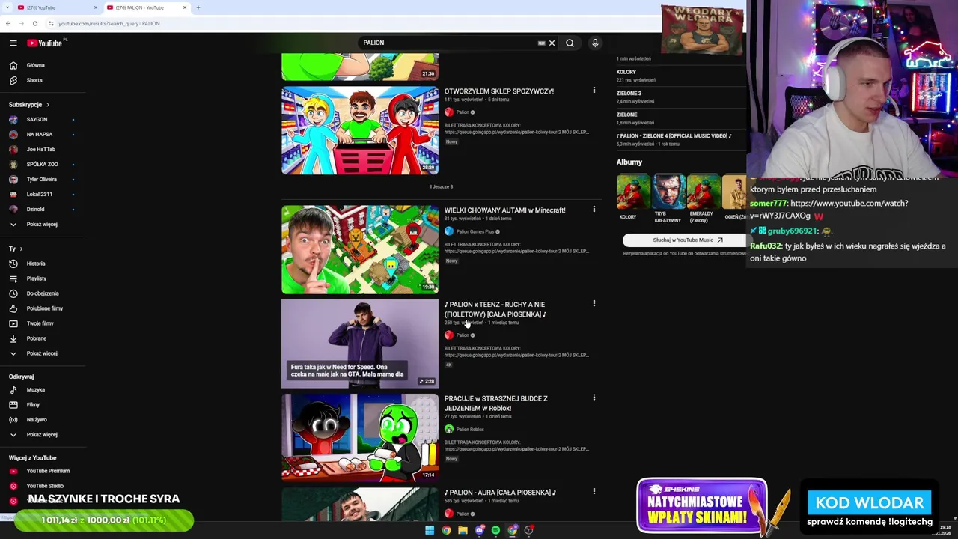958x539 pixels.
Task: Open Twoje filmy in the sidebar
Action: [x=42, y=323]
